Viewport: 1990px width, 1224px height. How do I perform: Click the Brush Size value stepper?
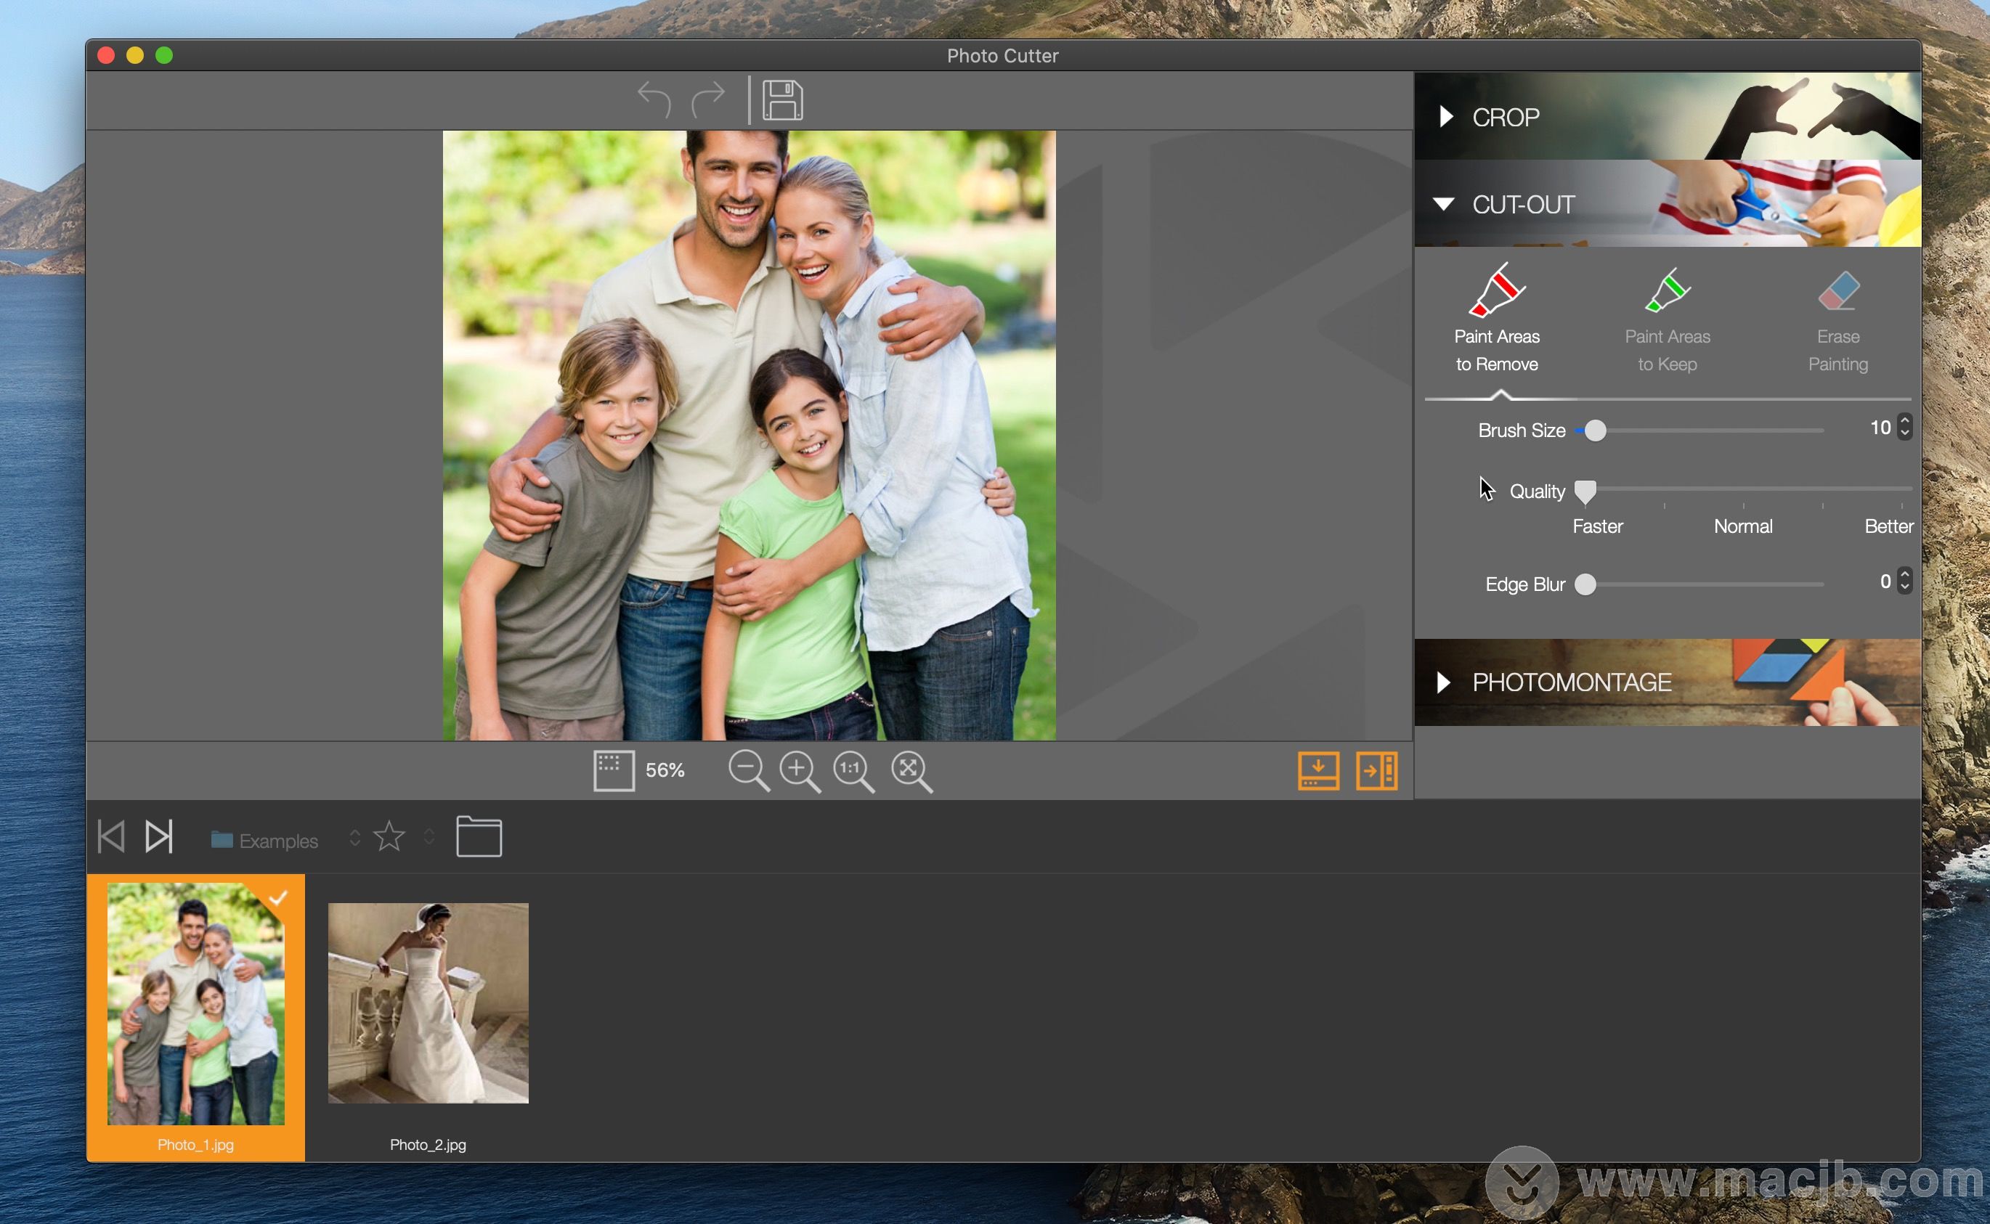[x=1905, y=428]
